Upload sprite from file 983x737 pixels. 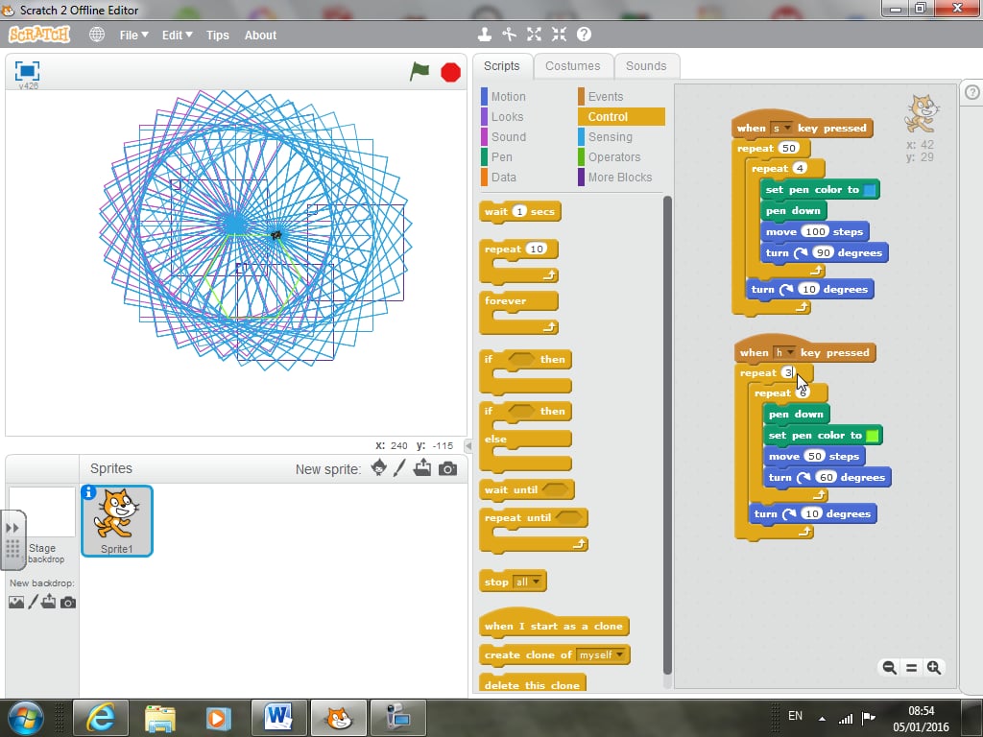(422, 468)
